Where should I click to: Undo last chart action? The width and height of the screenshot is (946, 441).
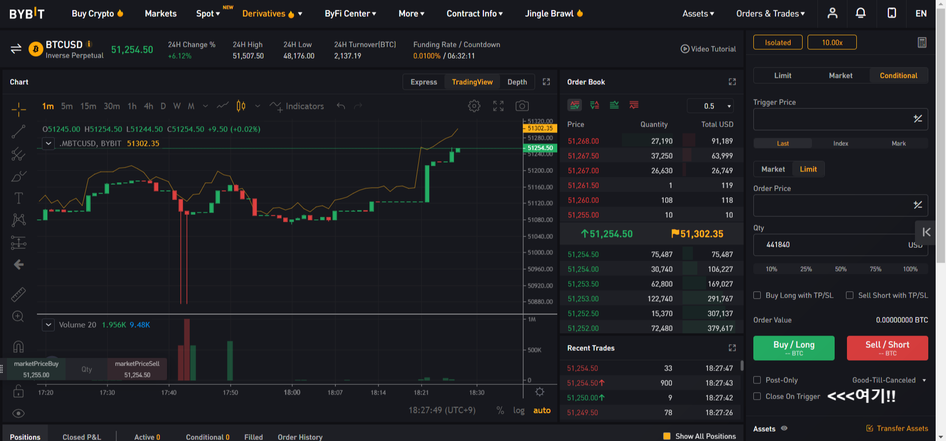click(340, 106)
